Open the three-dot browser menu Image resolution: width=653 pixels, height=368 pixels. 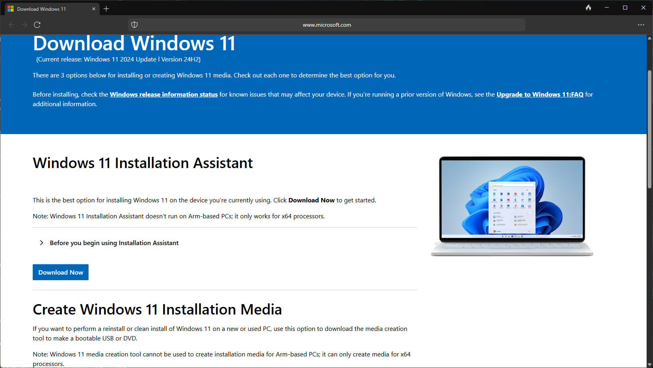coord(641,25)
